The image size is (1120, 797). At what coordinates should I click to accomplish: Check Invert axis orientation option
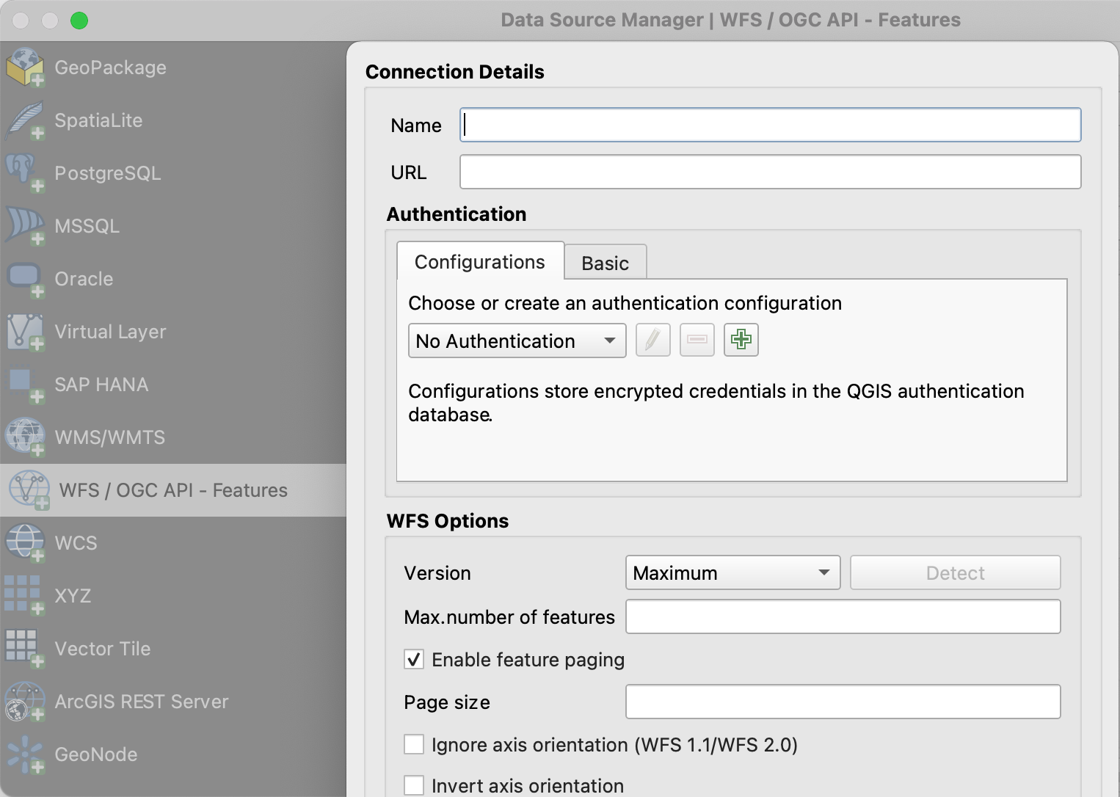click(x=414, y=785)
